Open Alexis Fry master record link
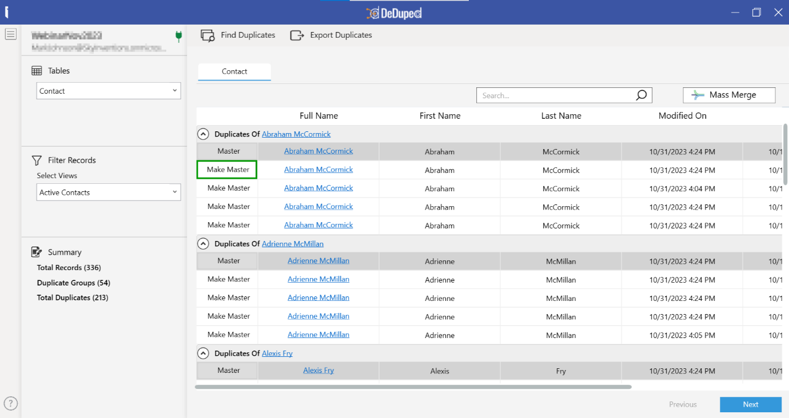Viewport: 789px width, 418px height. pyautogui.click(x=318, y=371)
